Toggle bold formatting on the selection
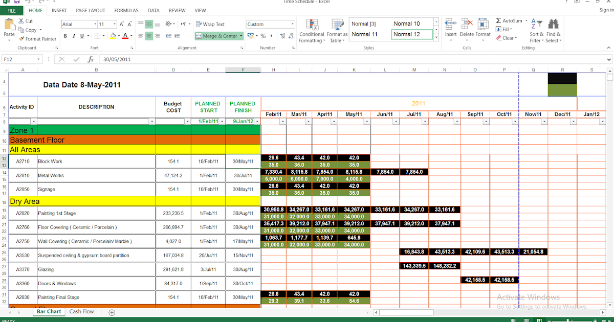The height and width of the screenshot is (322, 614). tap(65, 36)
